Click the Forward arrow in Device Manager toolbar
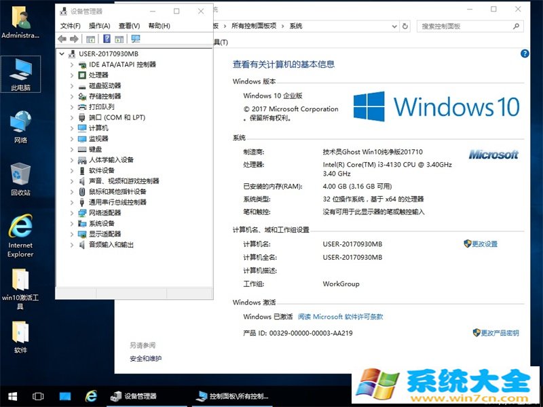The image size is (543, 407). point(74,39)
